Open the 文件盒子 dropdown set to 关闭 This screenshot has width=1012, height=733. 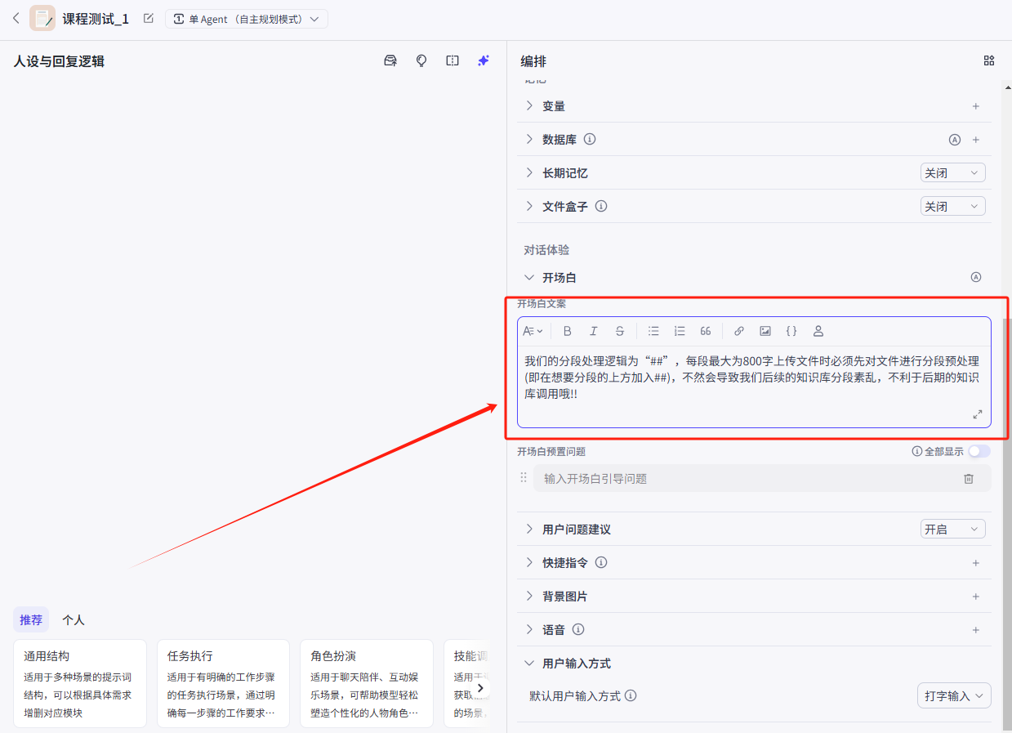pos(952,207)
